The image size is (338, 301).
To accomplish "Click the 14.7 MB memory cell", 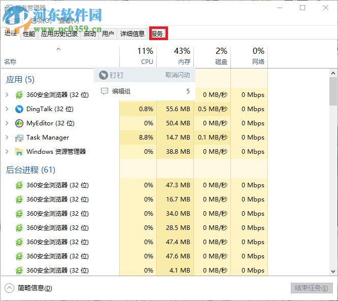I will point(175,138).
